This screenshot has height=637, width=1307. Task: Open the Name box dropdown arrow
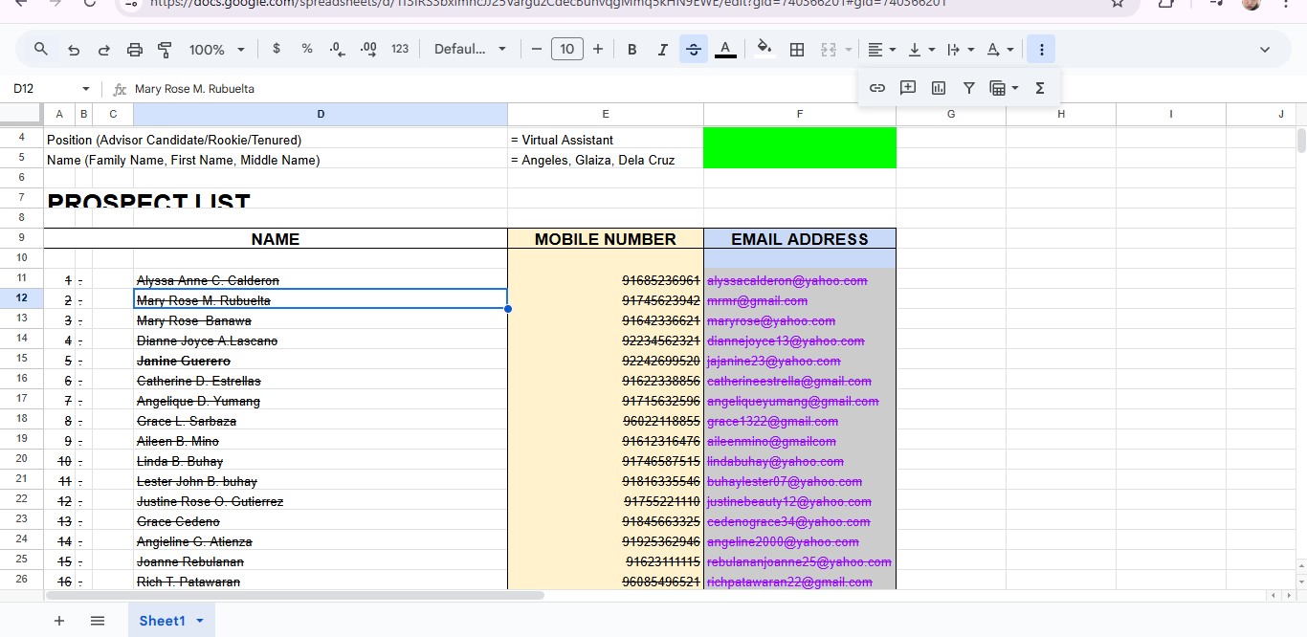pos(85,89)
